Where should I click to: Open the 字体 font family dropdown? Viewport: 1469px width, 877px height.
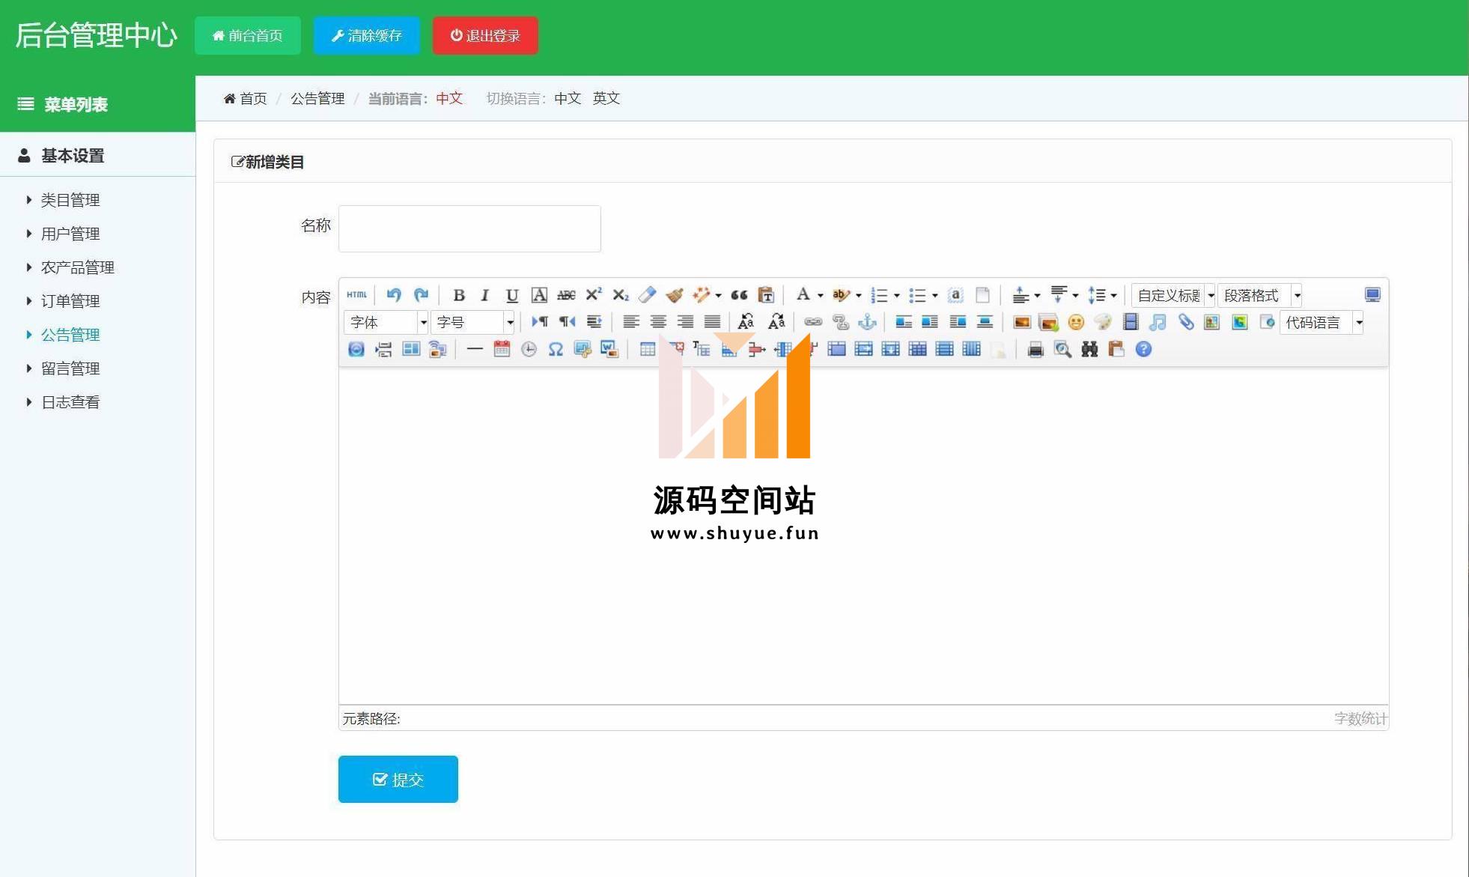(x=386, y=322)
